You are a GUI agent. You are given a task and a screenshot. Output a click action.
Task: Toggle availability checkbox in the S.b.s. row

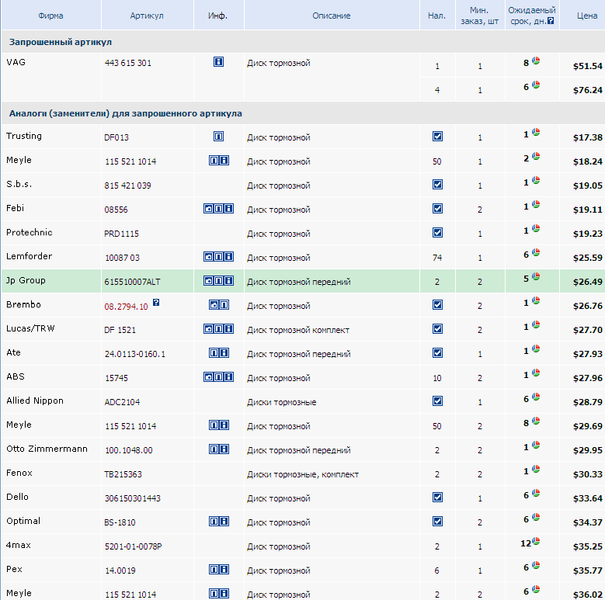click(437, 184)
